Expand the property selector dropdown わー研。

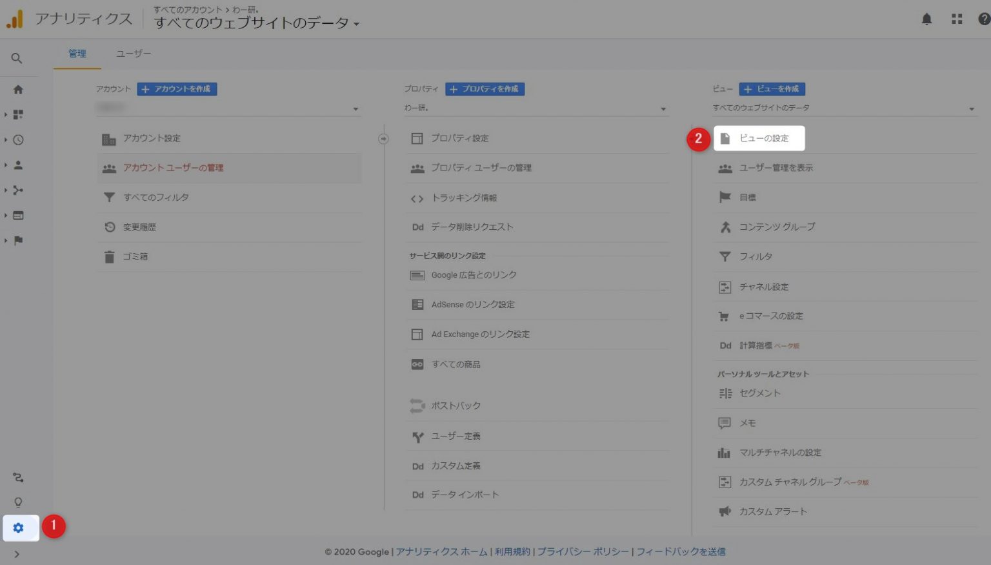(x=535, y=108)
